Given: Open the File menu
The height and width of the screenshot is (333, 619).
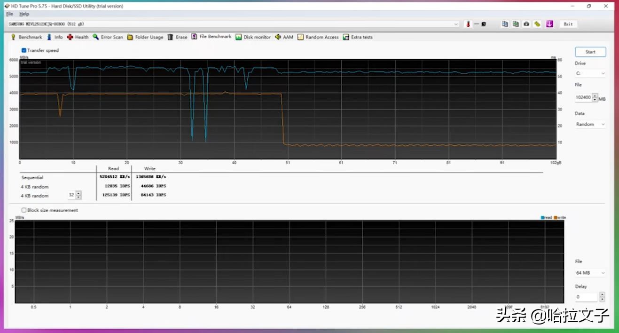Looking at the screenshot, I should (x=9, y=14).
